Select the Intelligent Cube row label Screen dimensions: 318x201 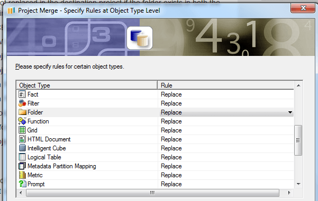pyautogui.click(x=47, y=148)
